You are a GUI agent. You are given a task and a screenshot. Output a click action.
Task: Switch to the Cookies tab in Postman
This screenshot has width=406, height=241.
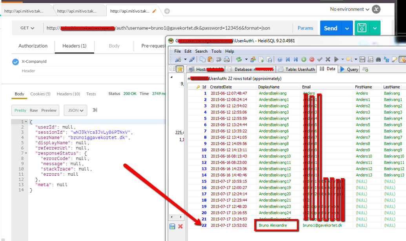[x=40, y=94]
